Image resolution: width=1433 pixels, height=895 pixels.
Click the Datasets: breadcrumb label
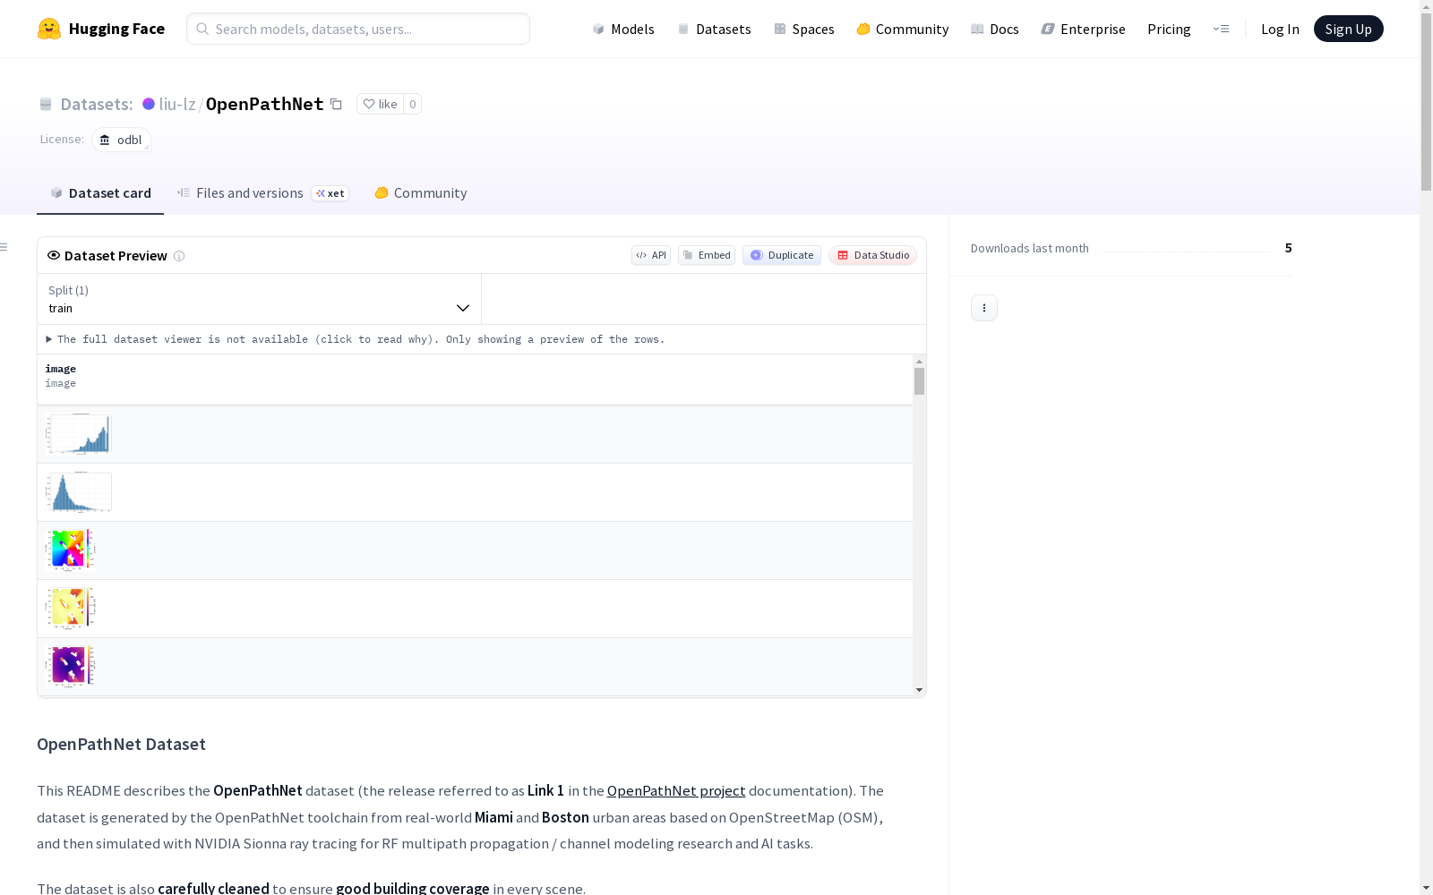(96, 104)
